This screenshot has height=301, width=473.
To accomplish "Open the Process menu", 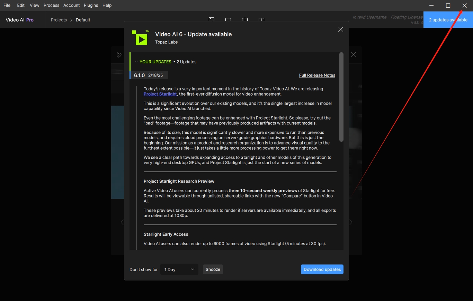I will 51,5.
